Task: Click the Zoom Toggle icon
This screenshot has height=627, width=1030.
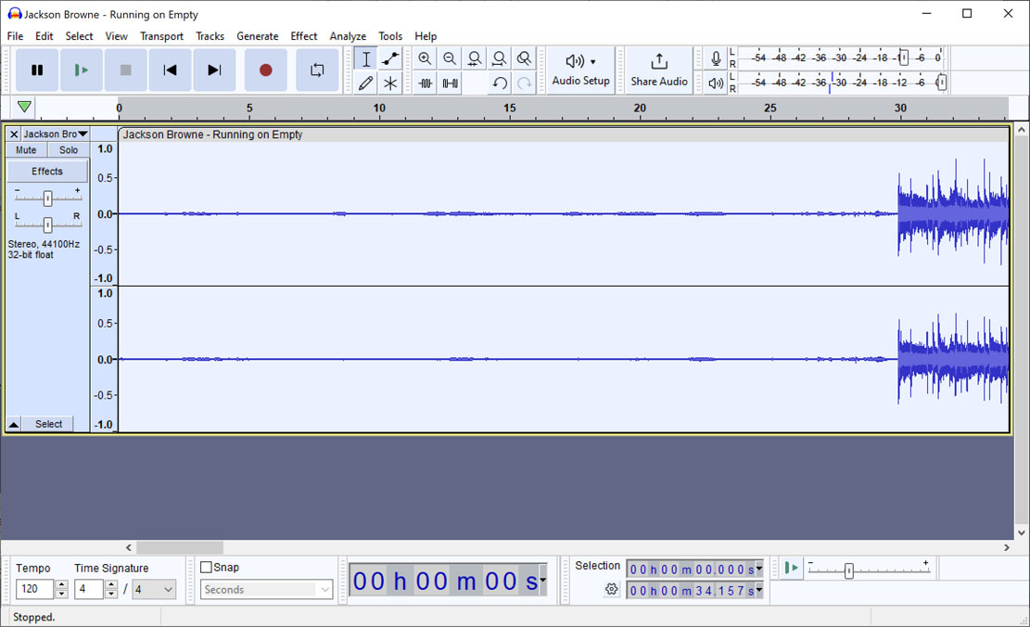Action: pyautogui.click(x=524, y=58)
